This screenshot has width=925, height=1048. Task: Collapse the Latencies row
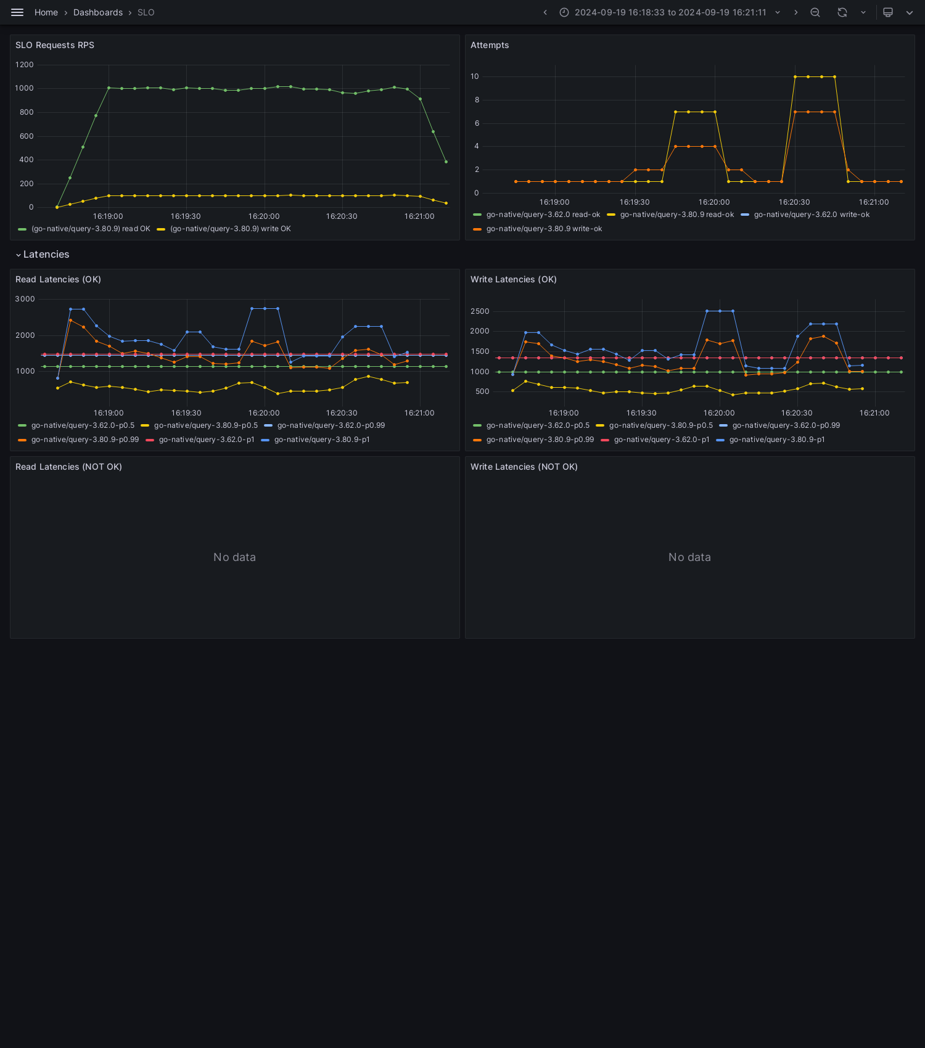coord(43,255)
